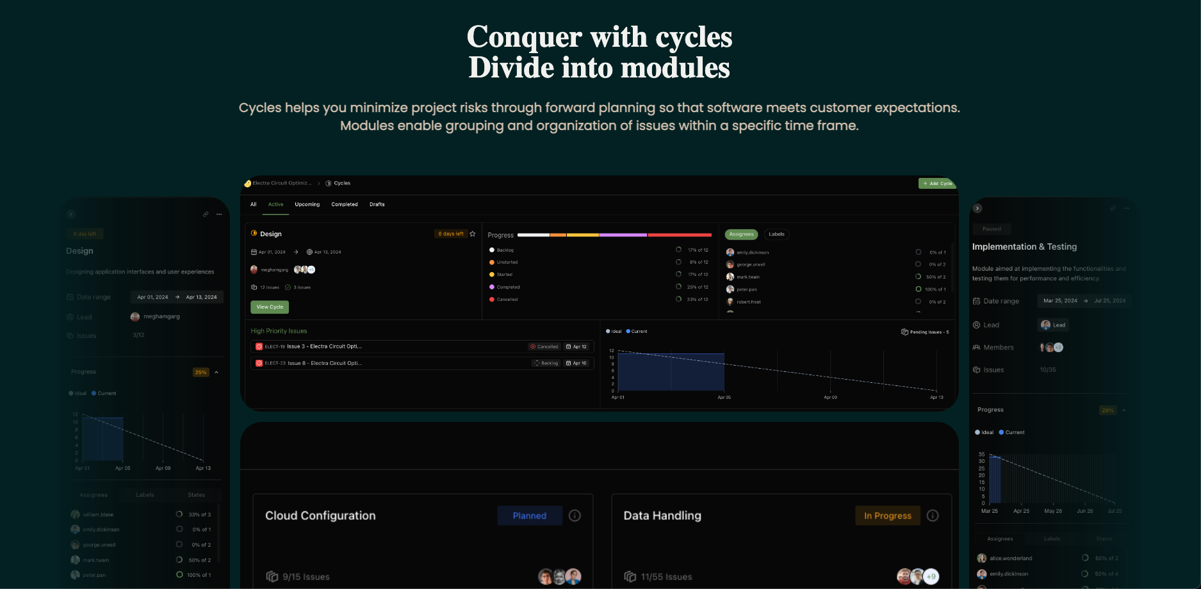Image resolution: width=1201 pixels, height=589 pixels.
Task: Click the View Cycle button
Action: pyautogui.click(x=270, y=307)
